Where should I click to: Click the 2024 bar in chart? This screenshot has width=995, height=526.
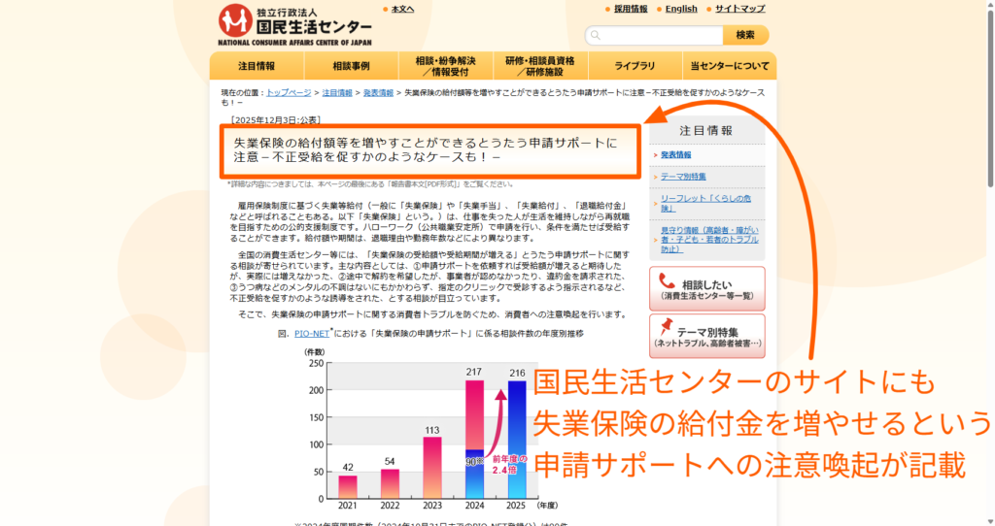[474, 440]
